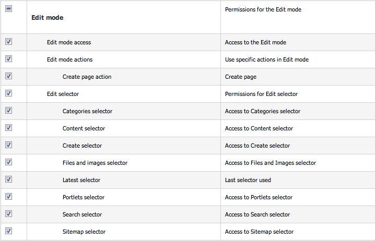This screenshot has width=375, height=241.
Task: Uncheck the Portlets selector checkbox
Action: (x=8, y=196)
